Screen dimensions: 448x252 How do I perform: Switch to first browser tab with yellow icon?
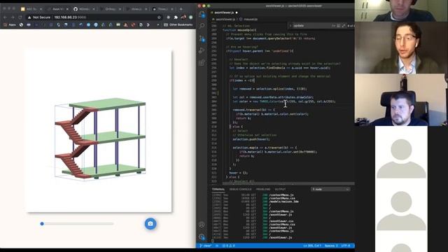31,9
